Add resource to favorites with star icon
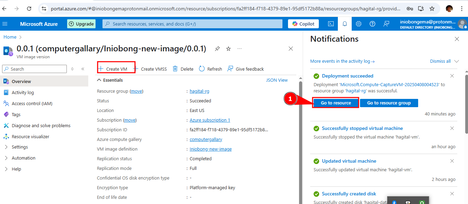The image size is (468, 204). tap(228, 49)
